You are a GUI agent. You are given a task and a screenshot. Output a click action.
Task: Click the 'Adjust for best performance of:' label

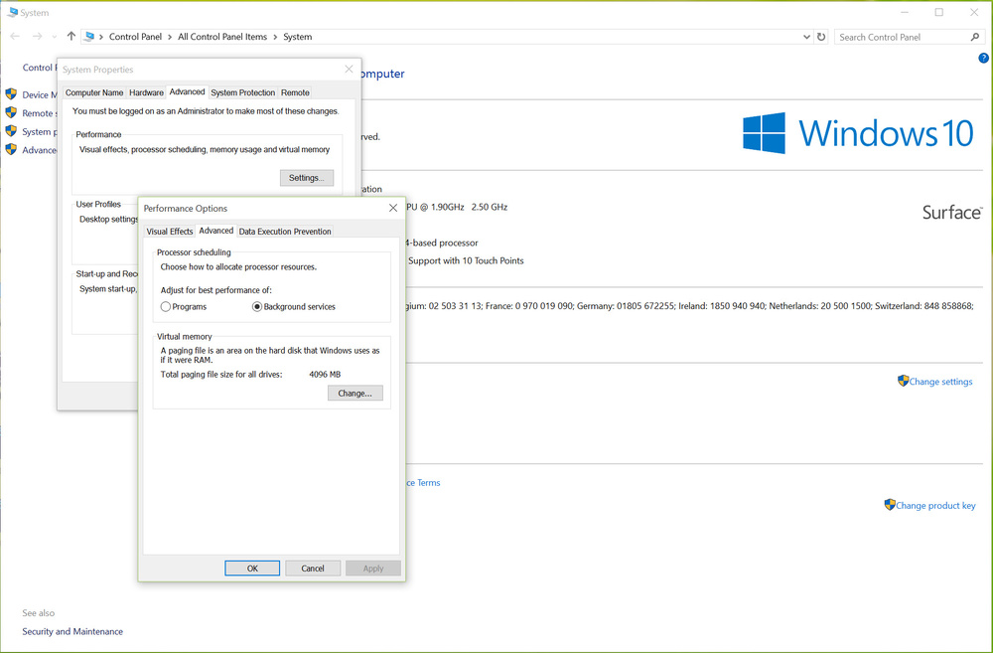[215, 290]
